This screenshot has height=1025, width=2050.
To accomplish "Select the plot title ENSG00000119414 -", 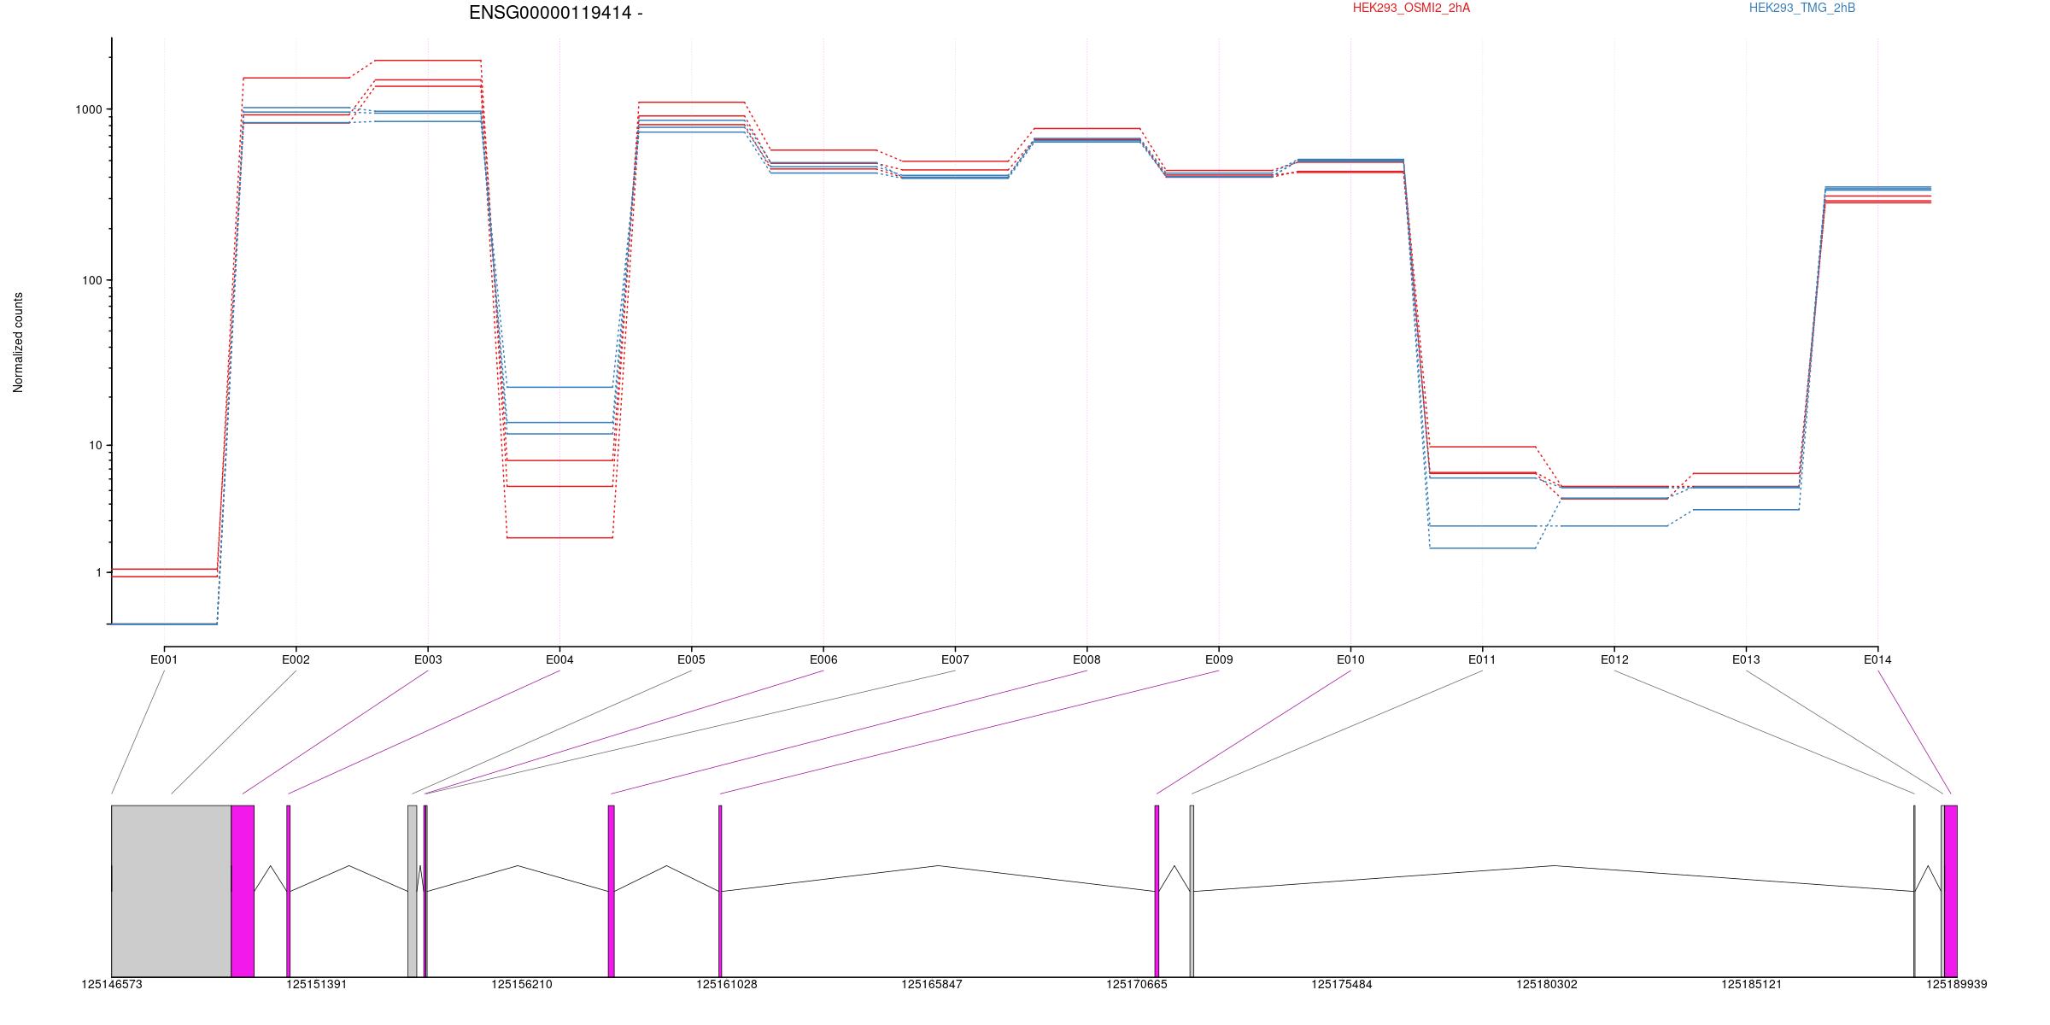I will click(556, 13).
